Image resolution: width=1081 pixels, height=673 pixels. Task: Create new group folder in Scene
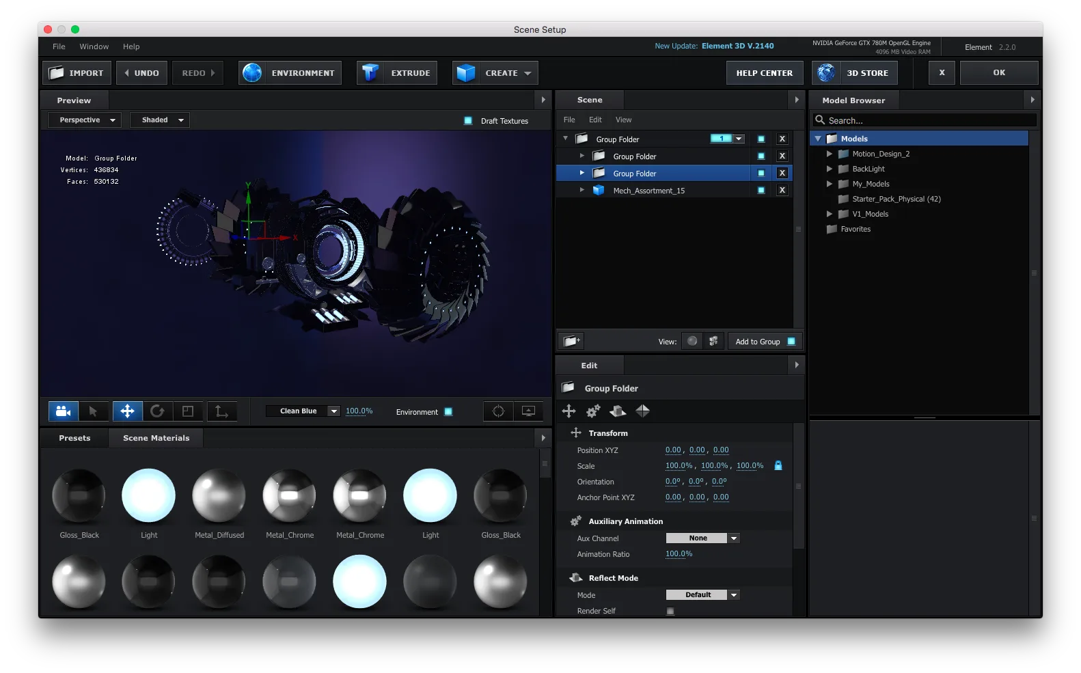571,341
